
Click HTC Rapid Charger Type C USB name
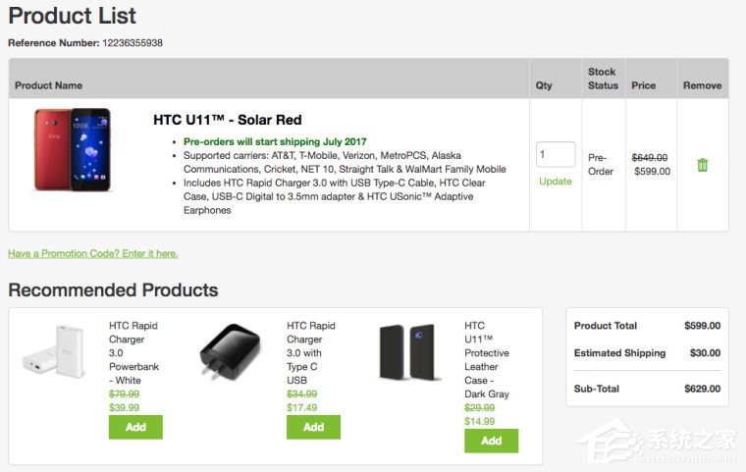(311, 345)
